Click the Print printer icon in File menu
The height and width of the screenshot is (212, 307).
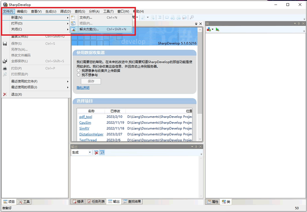tap(5, 68)
